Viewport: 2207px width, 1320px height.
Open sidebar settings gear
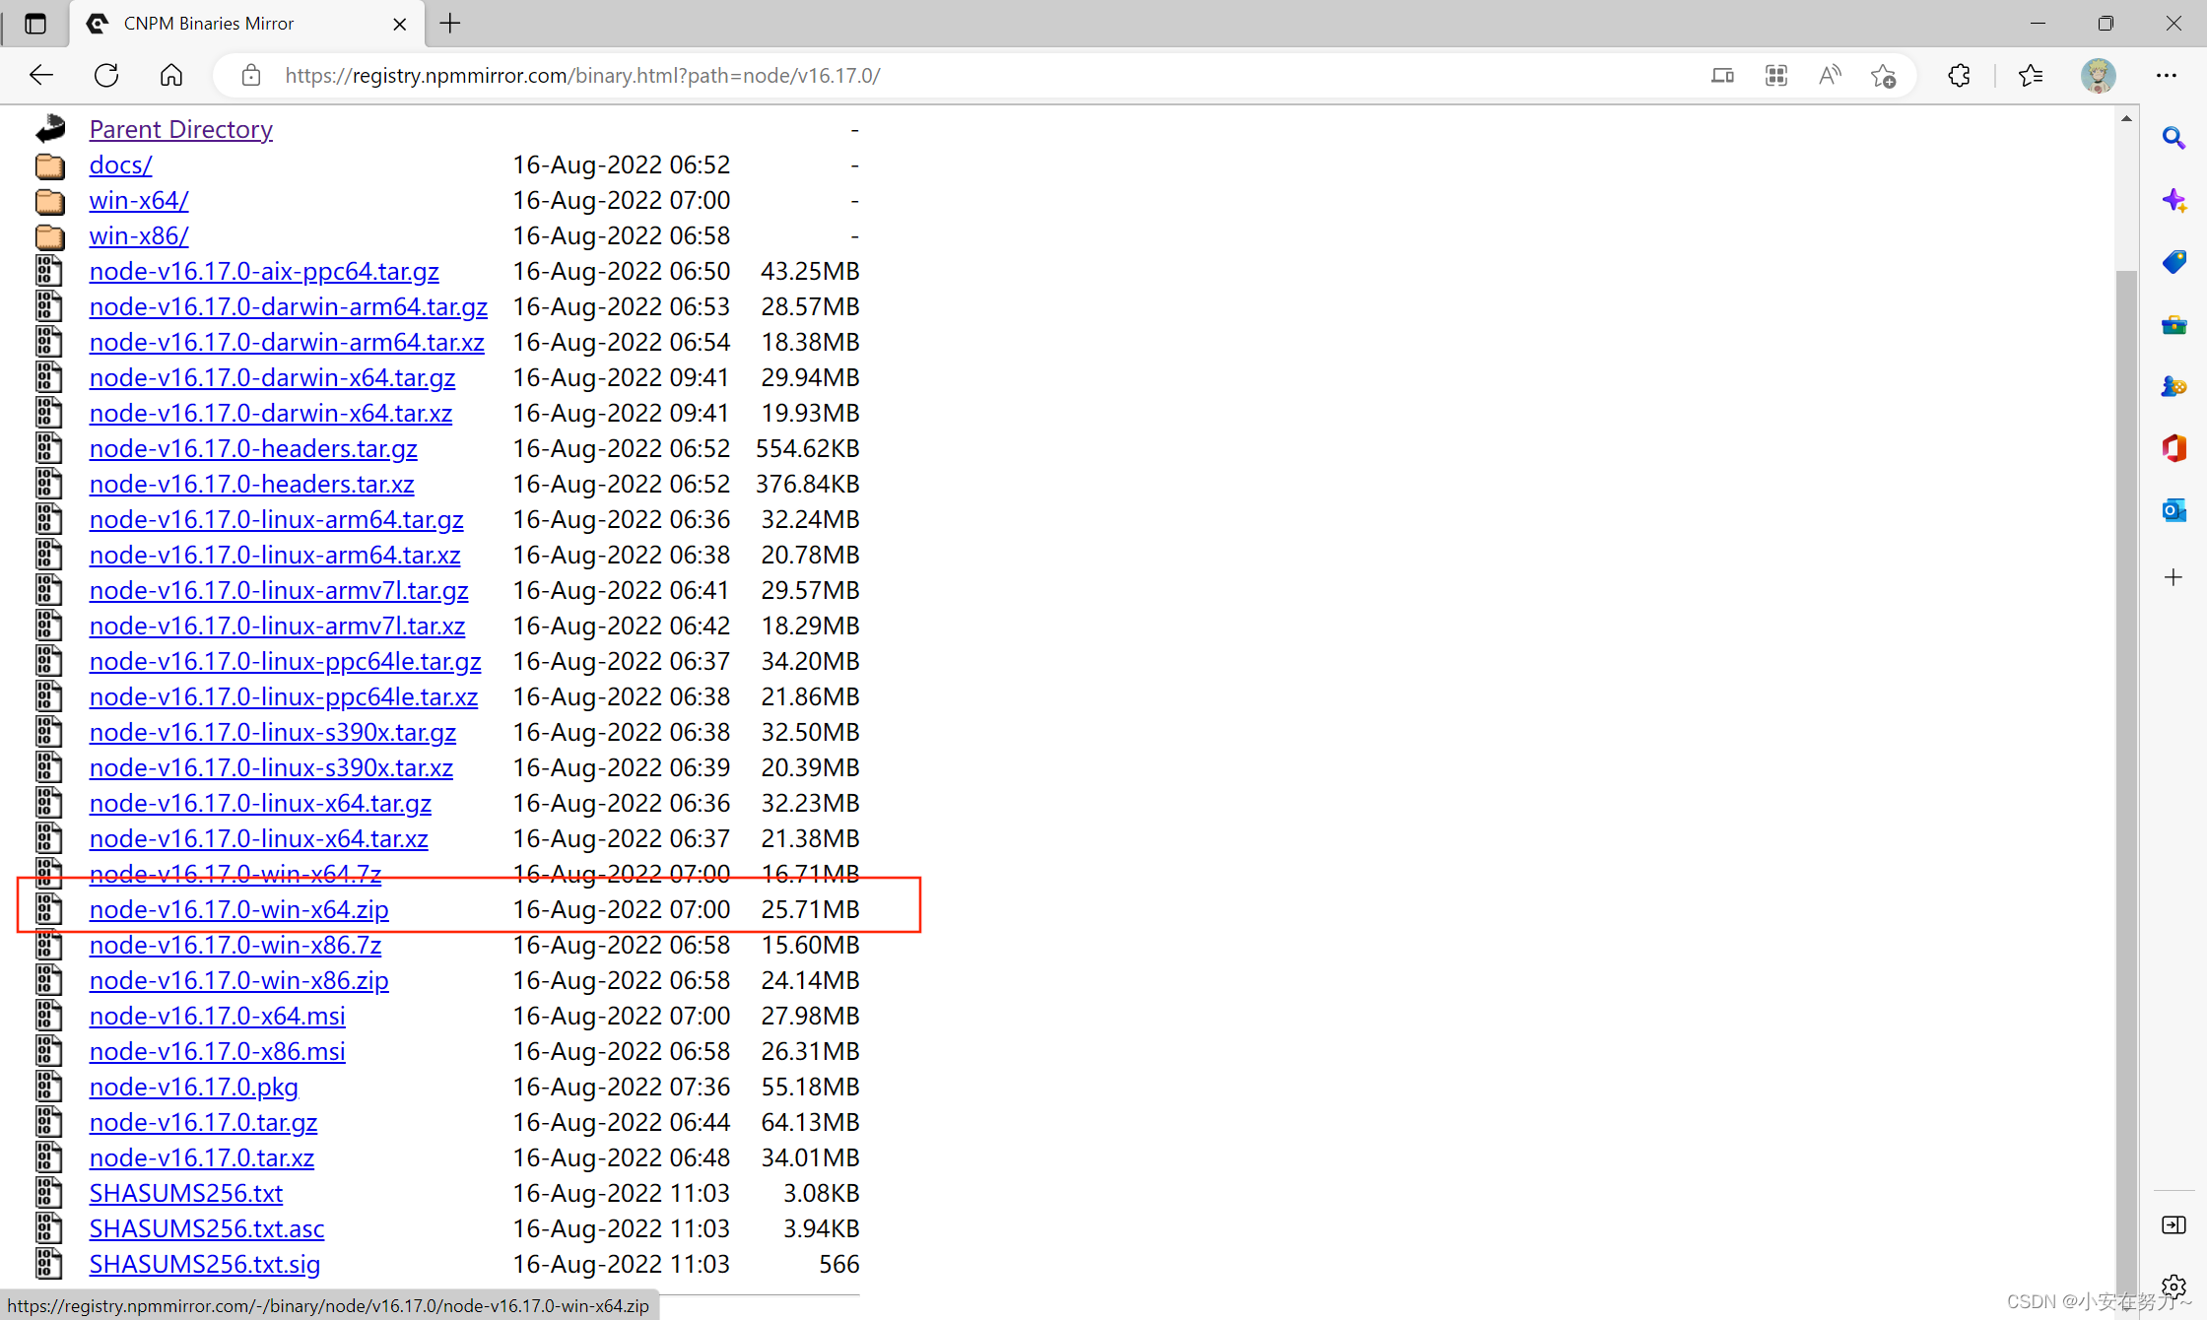pyautogui.click(x=2174, y=1285)
